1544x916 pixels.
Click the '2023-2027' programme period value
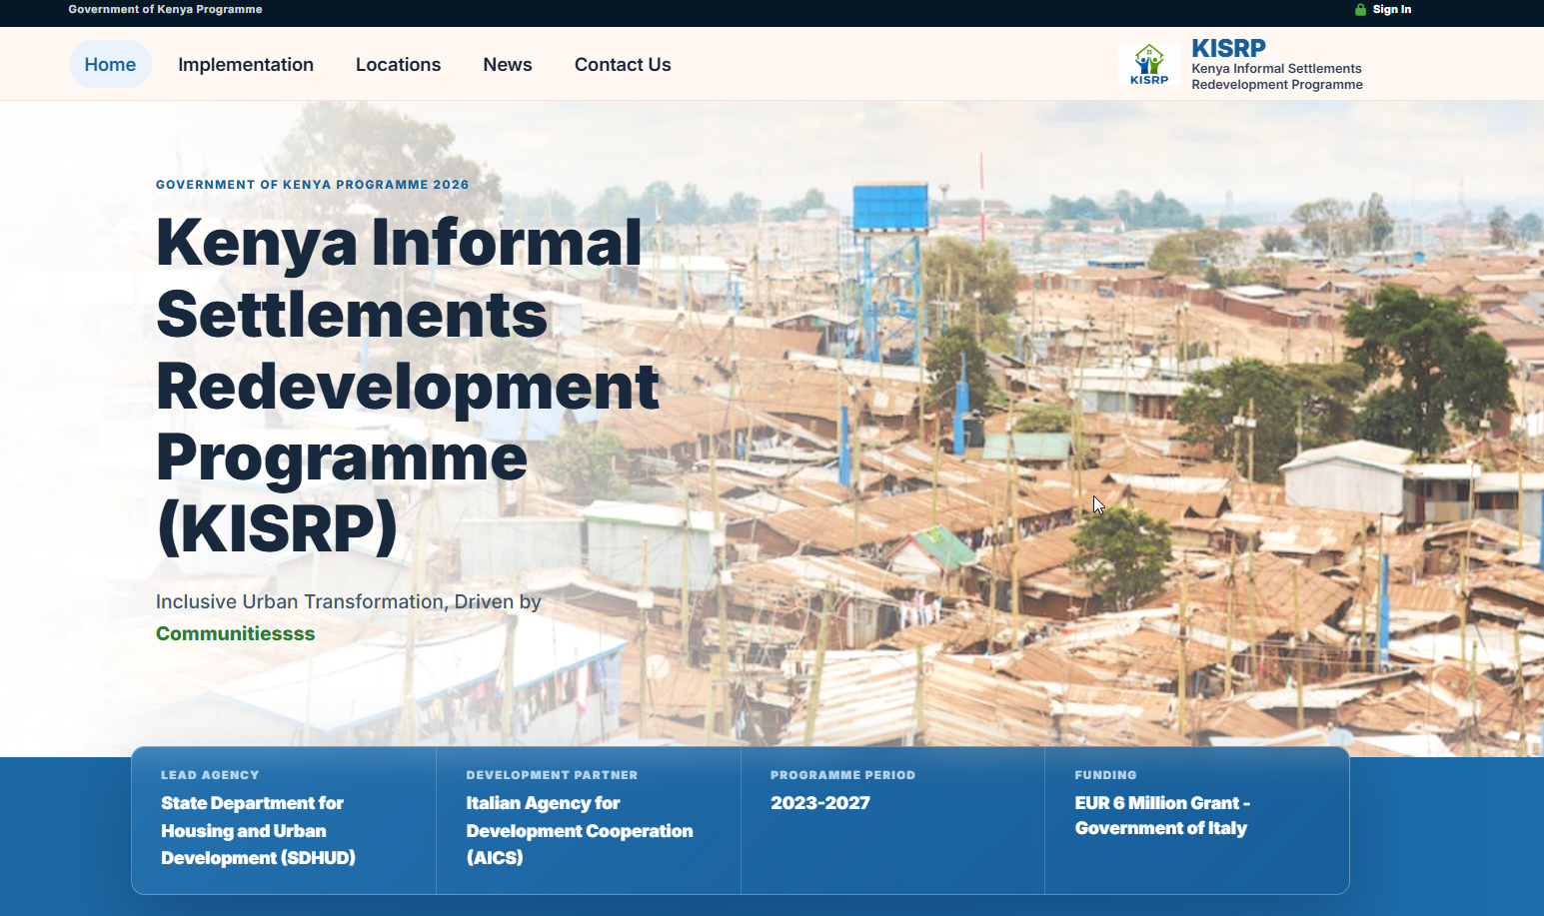point(820,803)
